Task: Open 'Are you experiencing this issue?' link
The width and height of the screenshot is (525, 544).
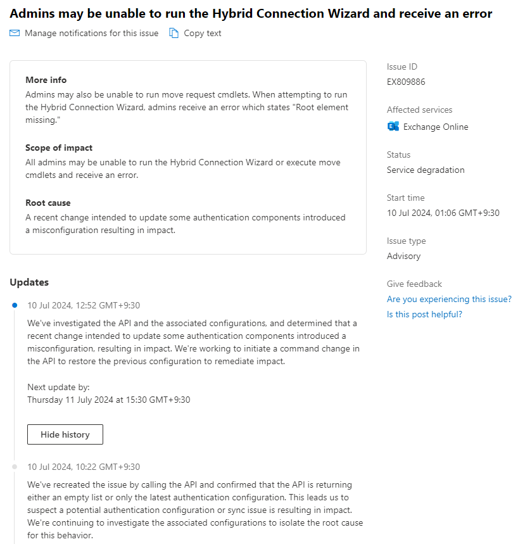Action: (449, 299)
